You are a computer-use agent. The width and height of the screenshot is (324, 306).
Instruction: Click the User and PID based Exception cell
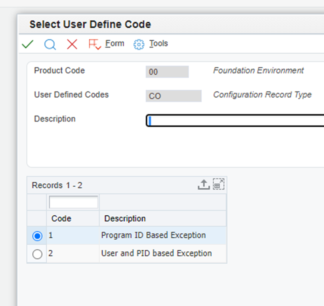[x=163, y=254]
